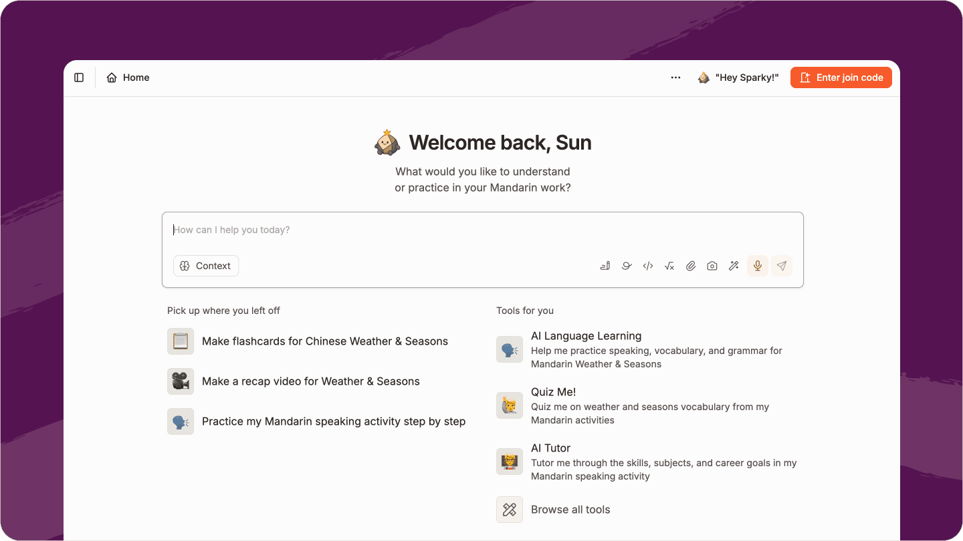The height and width of the screenshot is (541, 963).
Task: Insert a code block with the code icon
Action: pyautogui.click(x=647, y=266)
